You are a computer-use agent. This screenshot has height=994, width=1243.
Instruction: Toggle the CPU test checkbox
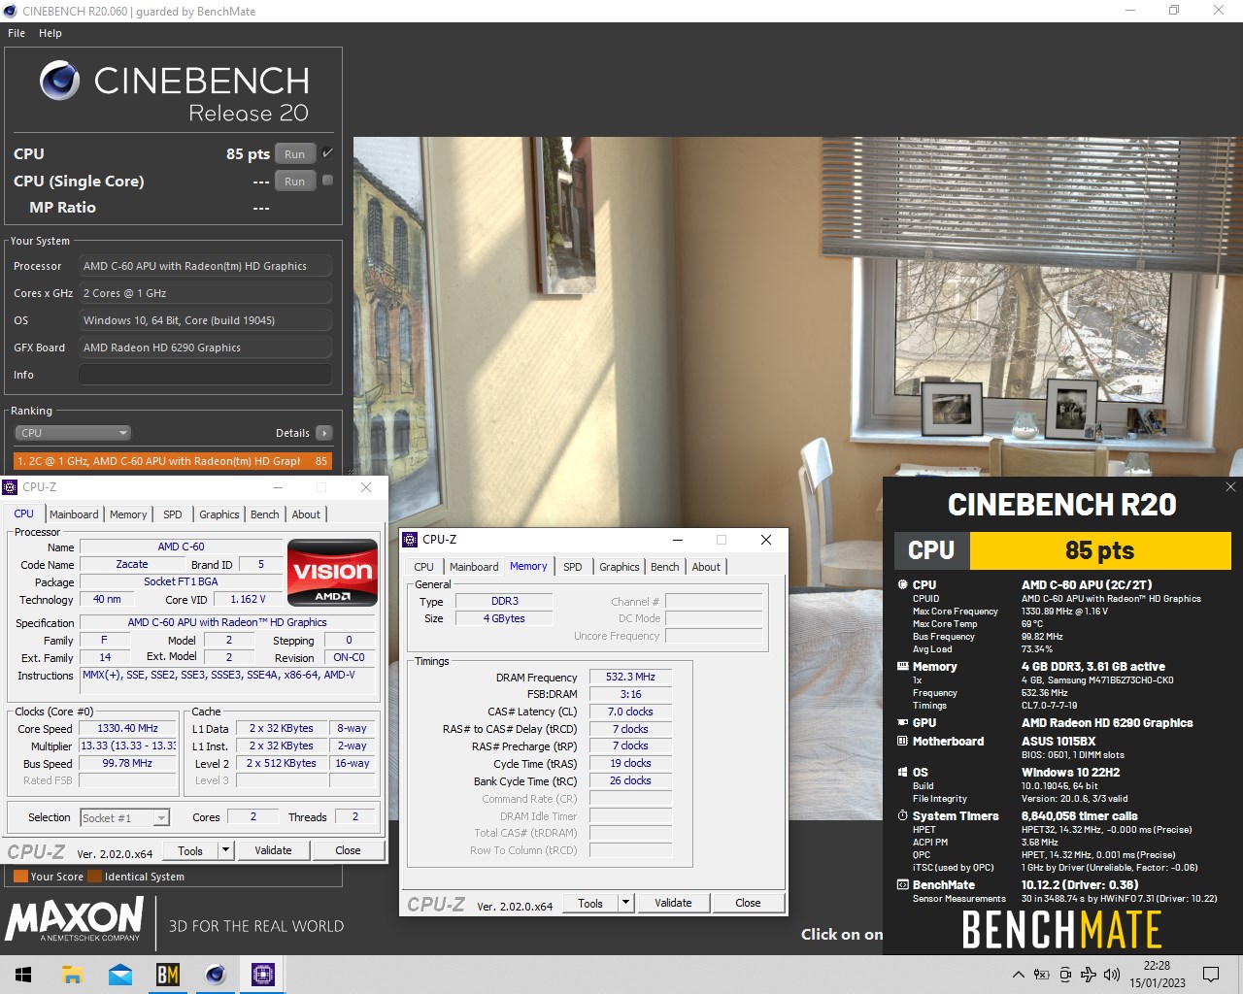tap(328, 153)
